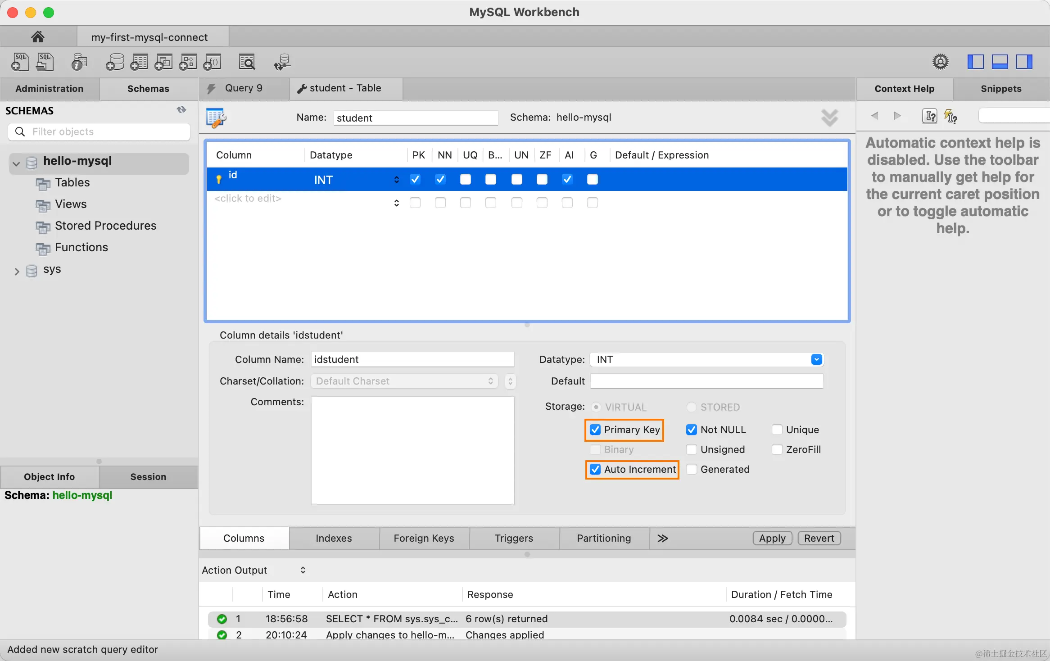Screen dimensions: 1050x661
Task: Switch to the Query 9 tab
Action: pyautogui.click(x=244, y=88)
